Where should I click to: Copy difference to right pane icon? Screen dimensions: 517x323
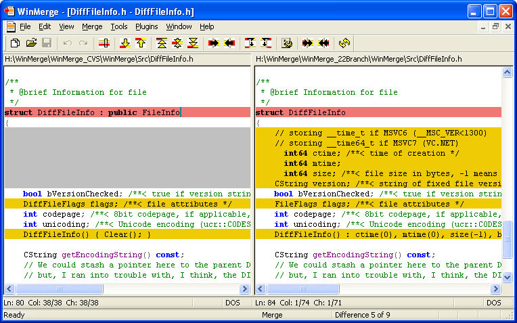click(x=214, y=43)
